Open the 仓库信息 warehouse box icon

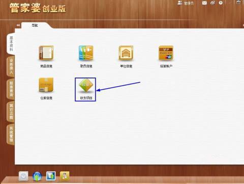(x=46, y=85)
